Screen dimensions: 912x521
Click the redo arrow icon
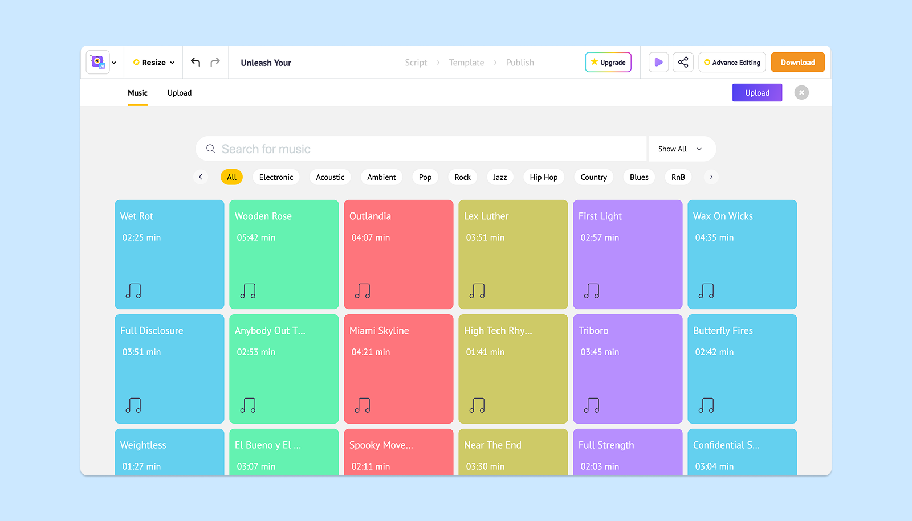215,62
